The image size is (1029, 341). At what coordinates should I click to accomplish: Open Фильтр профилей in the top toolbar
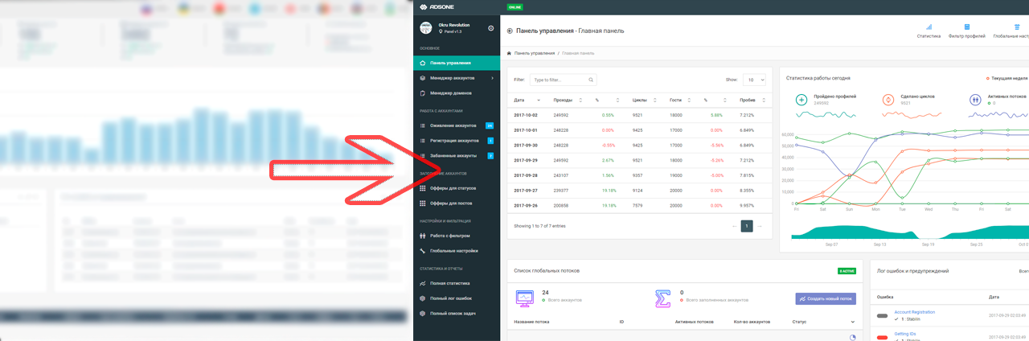pos(967,31)
